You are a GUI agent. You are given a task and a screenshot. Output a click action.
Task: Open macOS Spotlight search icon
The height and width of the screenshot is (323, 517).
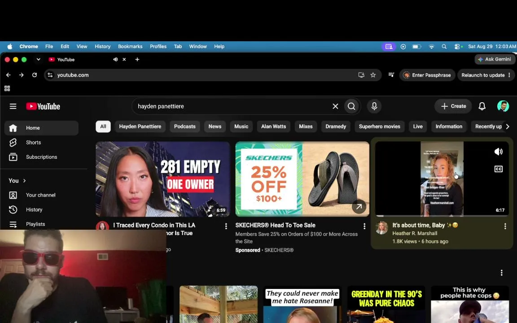coord(444,47)
